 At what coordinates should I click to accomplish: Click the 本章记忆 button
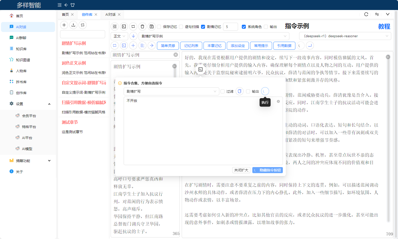click(x=215, y=46)
